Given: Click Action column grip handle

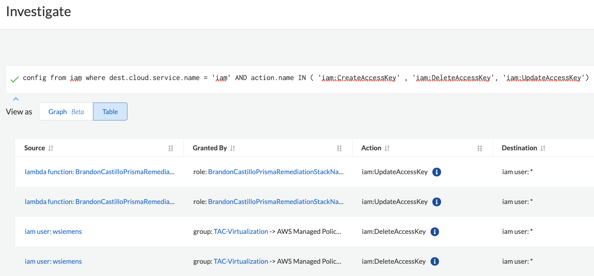Looking at the screenshot, I should click(x=480, y=148).
